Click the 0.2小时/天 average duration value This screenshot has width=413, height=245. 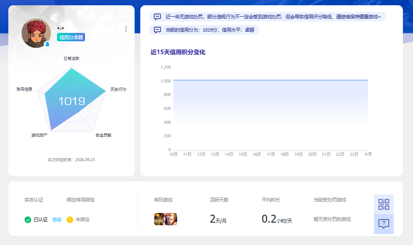(x=277, y=219)
